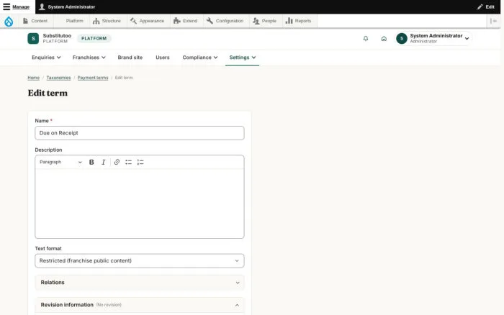This screenshot has width=504, height=315.
Task: Click the toolbar orientation toggle icon
Action: pyautogui.click(x=493, y=21)
